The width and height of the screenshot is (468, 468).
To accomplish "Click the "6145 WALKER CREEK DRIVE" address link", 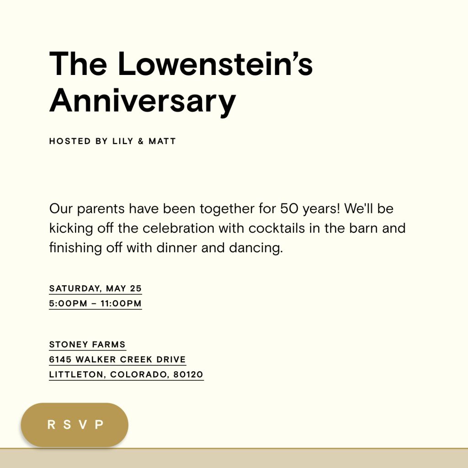I will click(x=117, y=359).
